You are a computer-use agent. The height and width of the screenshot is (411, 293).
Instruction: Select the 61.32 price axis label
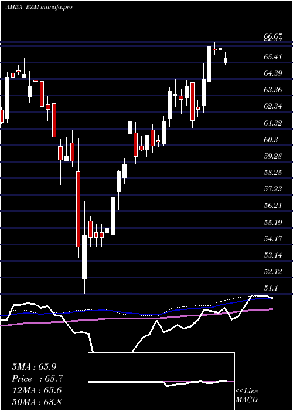click(x=273, y=123)
